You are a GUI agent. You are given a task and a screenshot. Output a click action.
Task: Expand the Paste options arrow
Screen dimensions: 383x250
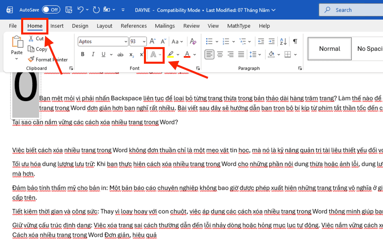(x=17, y=59)
